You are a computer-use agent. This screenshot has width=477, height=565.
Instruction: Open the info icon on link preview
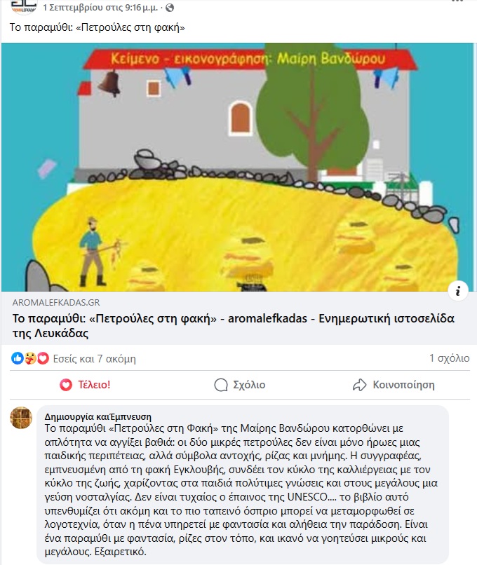pos(458,290)
